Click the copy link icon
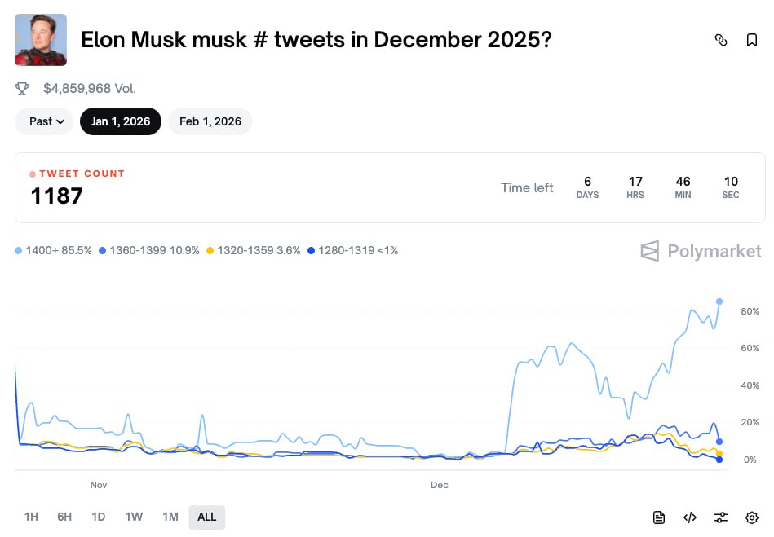 pyautogui.click(x=721, y=40)
